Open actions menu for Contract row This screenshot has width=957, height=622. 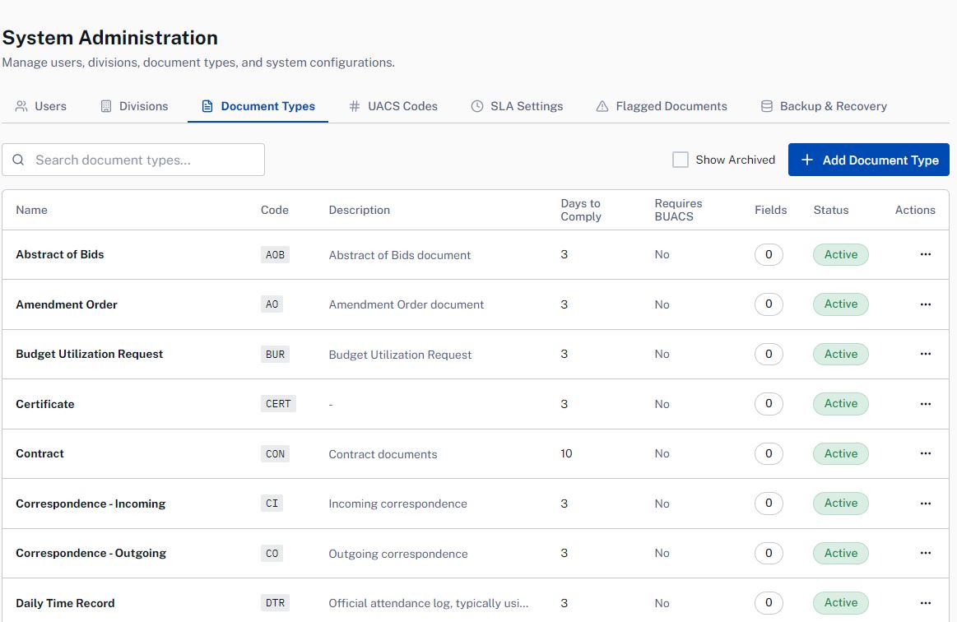(x=925, y=453)
